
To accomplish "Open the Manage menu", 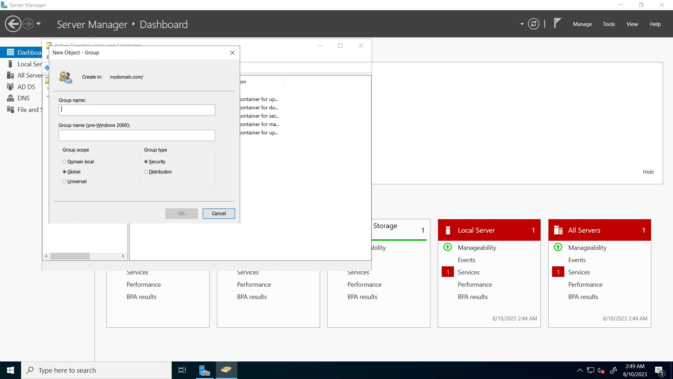I will point(582,24).
